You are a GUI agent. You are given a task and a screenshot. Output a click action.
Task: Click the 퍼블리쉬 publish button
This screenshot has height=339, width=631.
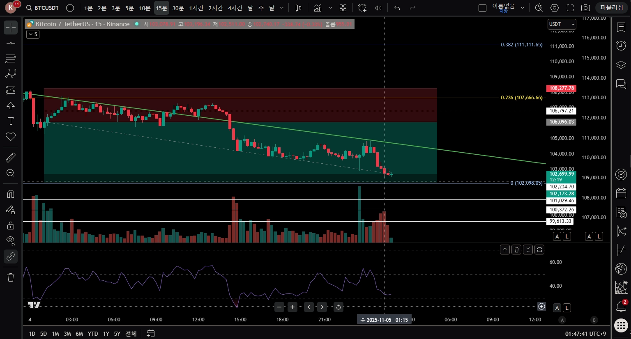click(612, 8)
